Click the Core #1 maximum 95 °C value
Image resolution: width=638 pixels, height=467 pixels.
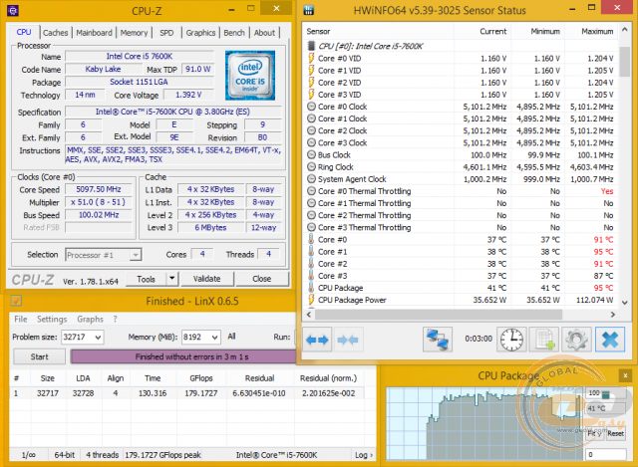[603, 252]
